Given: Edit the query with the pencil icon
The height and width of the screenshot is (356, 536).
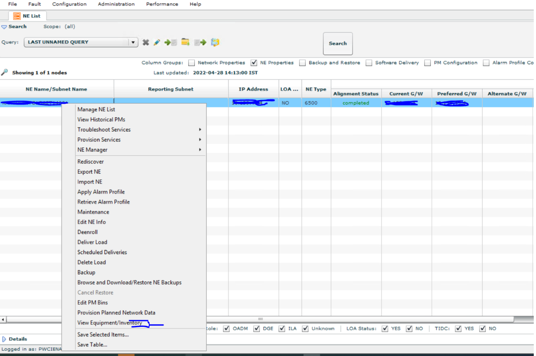Looking at the screenshot, I should pos(156,42).
